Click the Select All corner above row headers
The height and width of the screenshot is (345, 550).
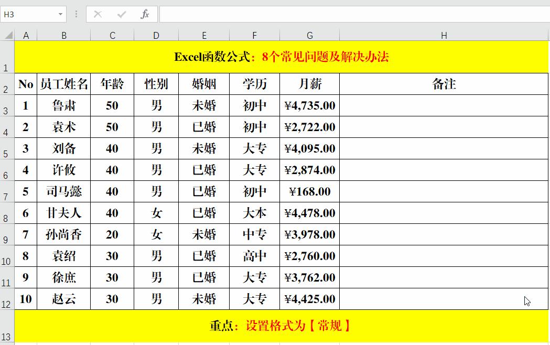(x=7, y=35)
